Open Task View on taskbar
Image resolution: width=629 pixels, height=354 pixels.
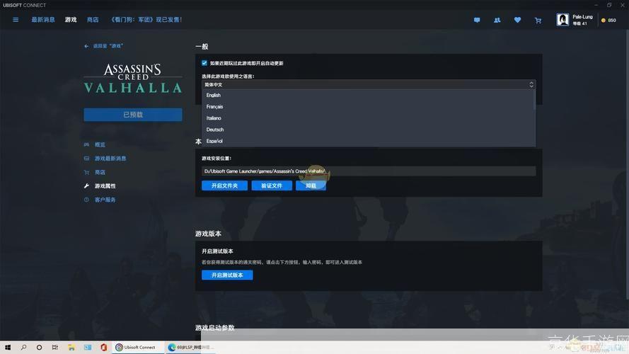click(x=55, y=348)
